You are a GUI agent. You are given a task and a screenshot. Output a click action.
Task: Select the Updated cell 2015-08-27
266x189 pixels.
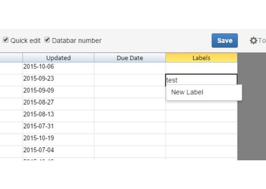[x=58, y=104]
